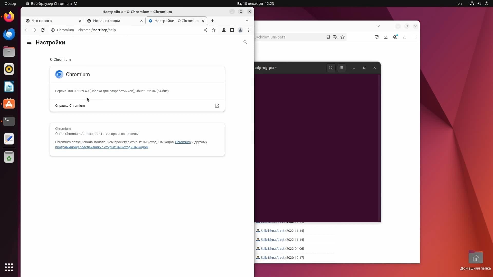This screenshot has height=277, width=493.
Task: Click the share page icon in address bar
Action: [205, 30]
